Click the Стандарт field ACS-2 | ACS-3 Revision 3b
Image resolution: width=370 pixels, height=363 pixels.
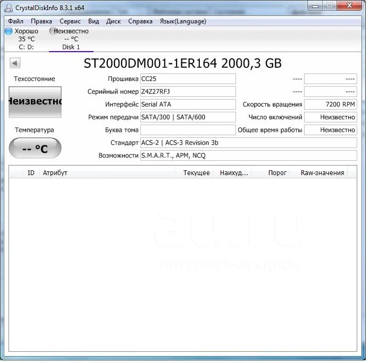click(248, 143)
